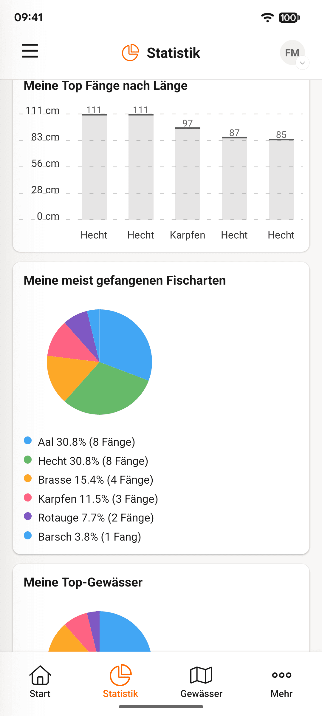Go to the Start home tab

(x=40, y=681)
